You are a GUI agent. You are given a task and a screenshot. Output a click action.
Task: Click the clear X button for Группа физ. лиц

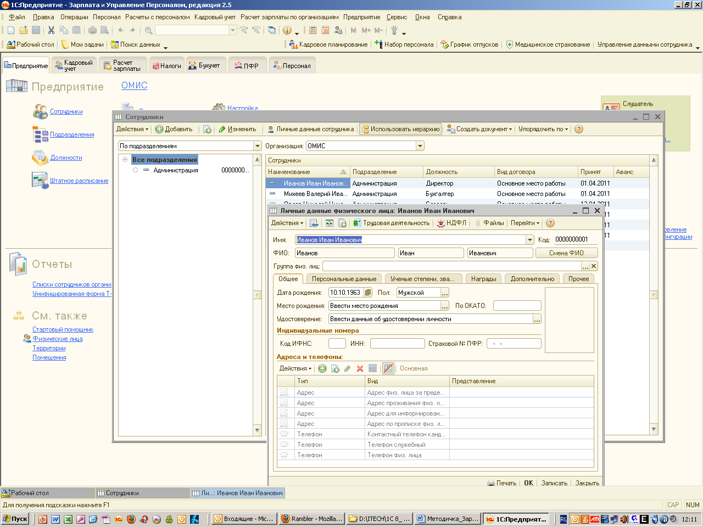594,266
